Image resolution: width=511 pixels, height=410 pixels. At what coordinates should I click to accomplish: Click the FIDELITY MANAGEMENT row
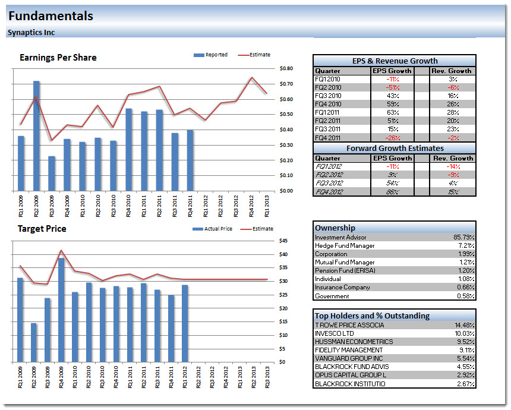click(395, 350)
